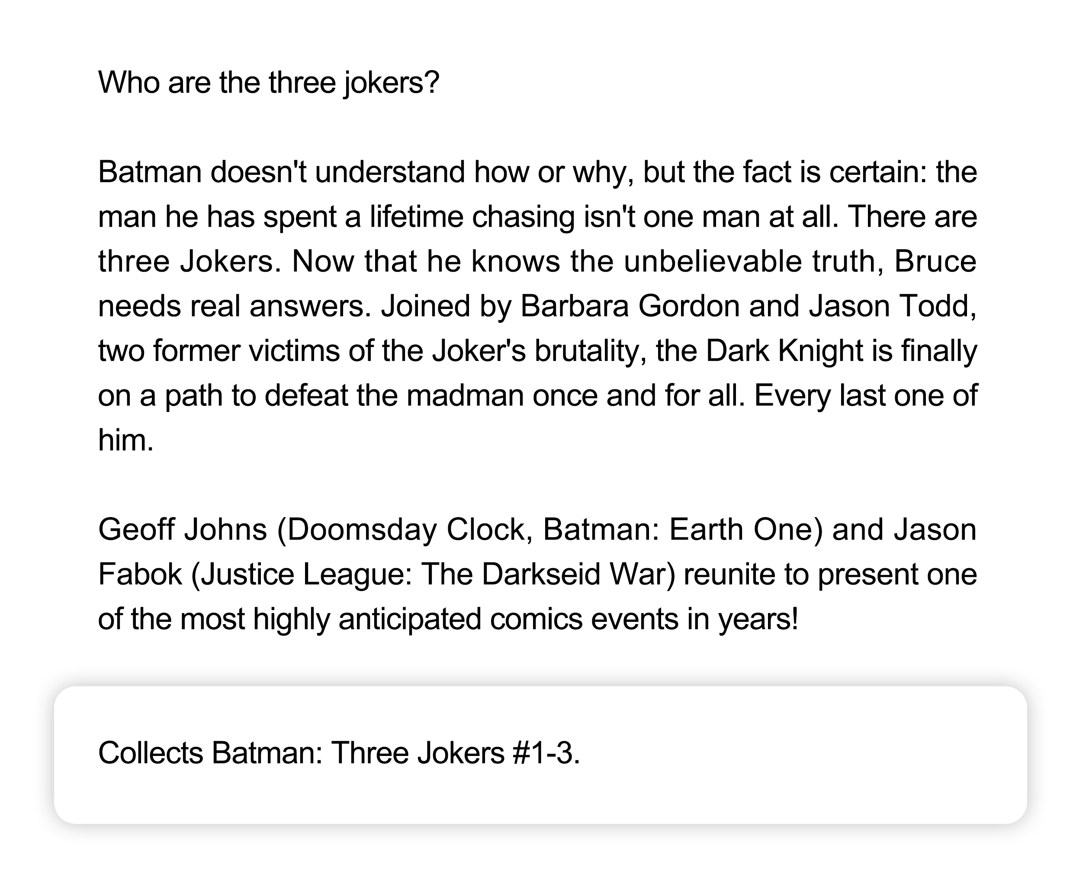Click the name "Geoff Johns"
The image size is (1073, 881).
pos(182,529)
